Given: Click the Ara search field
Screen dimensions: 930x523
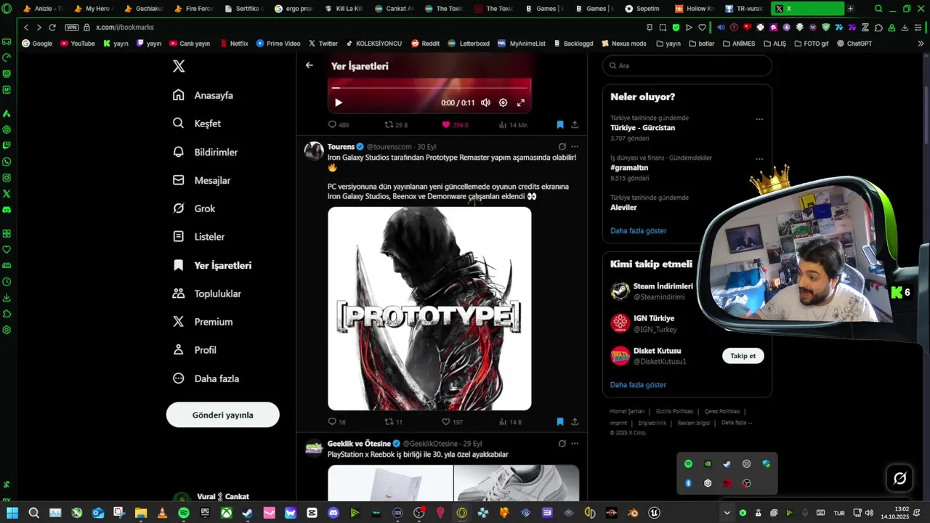Looking at the screenshot, I should click(687, 65).
